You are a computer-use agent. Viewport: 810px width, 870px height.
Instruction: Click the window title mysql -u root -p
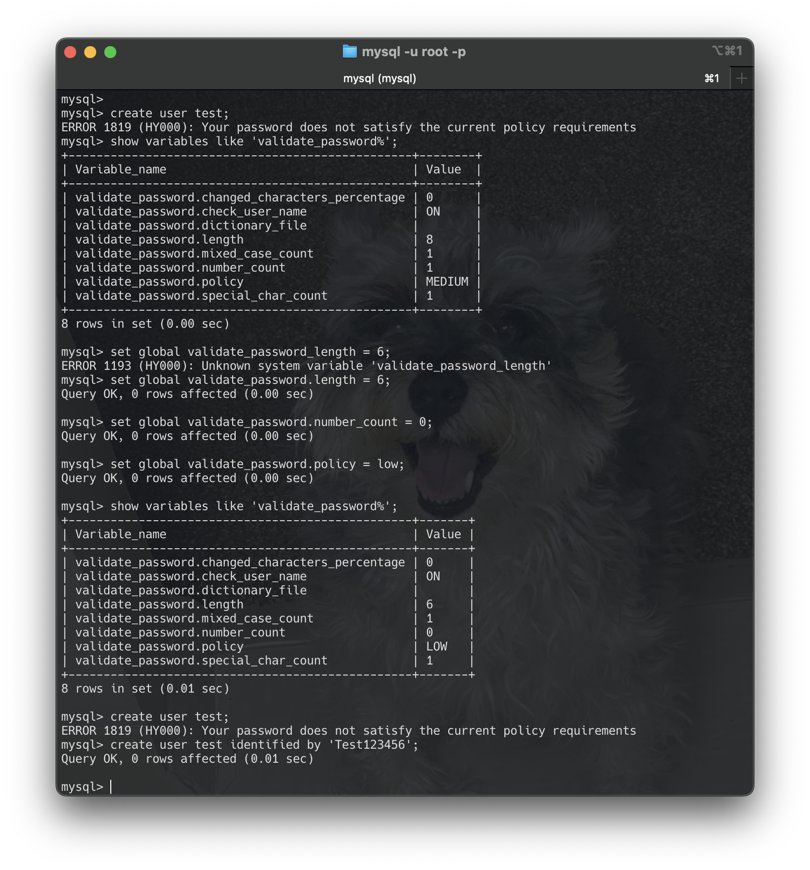(414, 52)
